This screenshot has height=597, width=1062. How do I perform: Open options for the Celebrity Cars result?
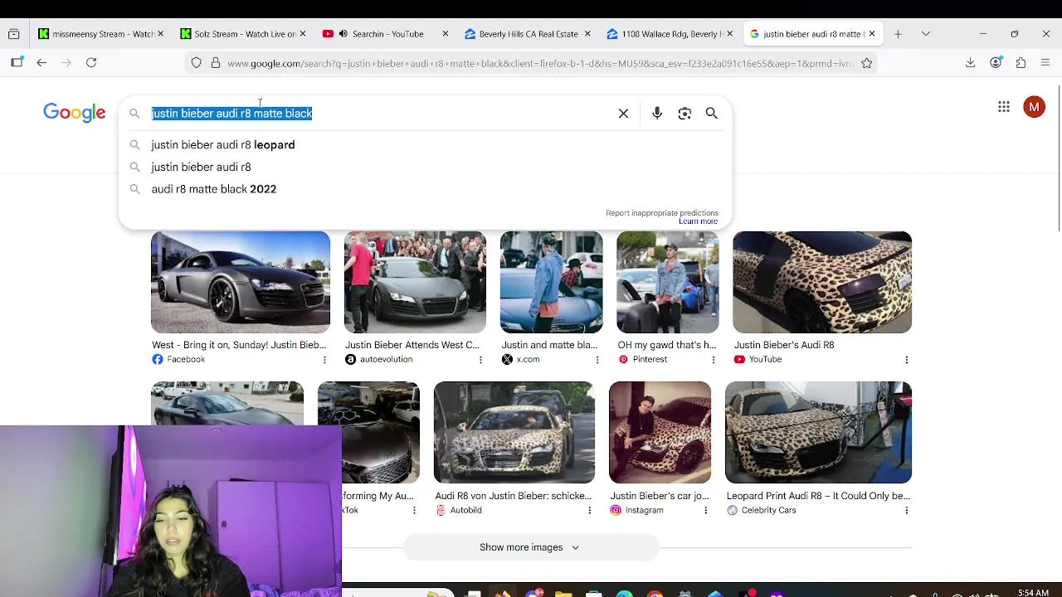tap(906, 511)
